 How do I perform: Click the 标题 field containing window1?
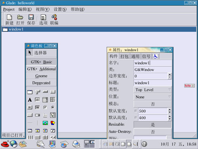[152, 83]
